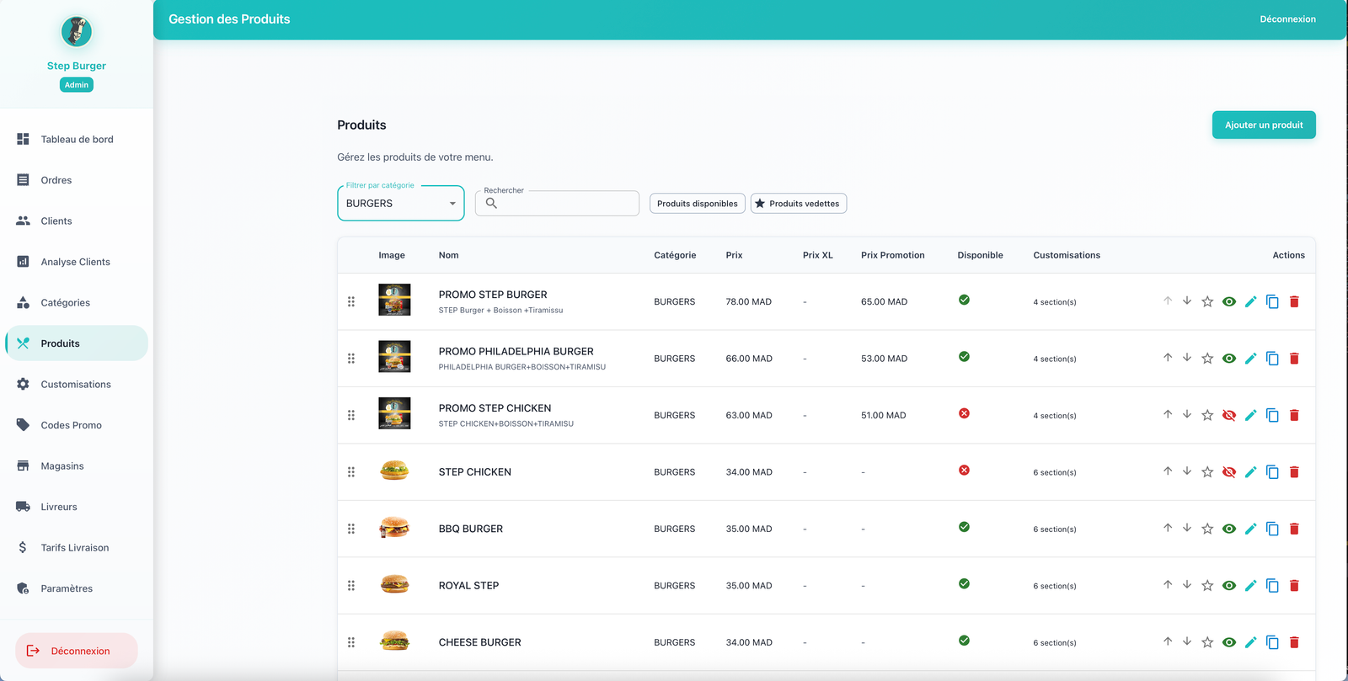Toggle visibility of ROYAL STEP

click(x=1229, y=586)
